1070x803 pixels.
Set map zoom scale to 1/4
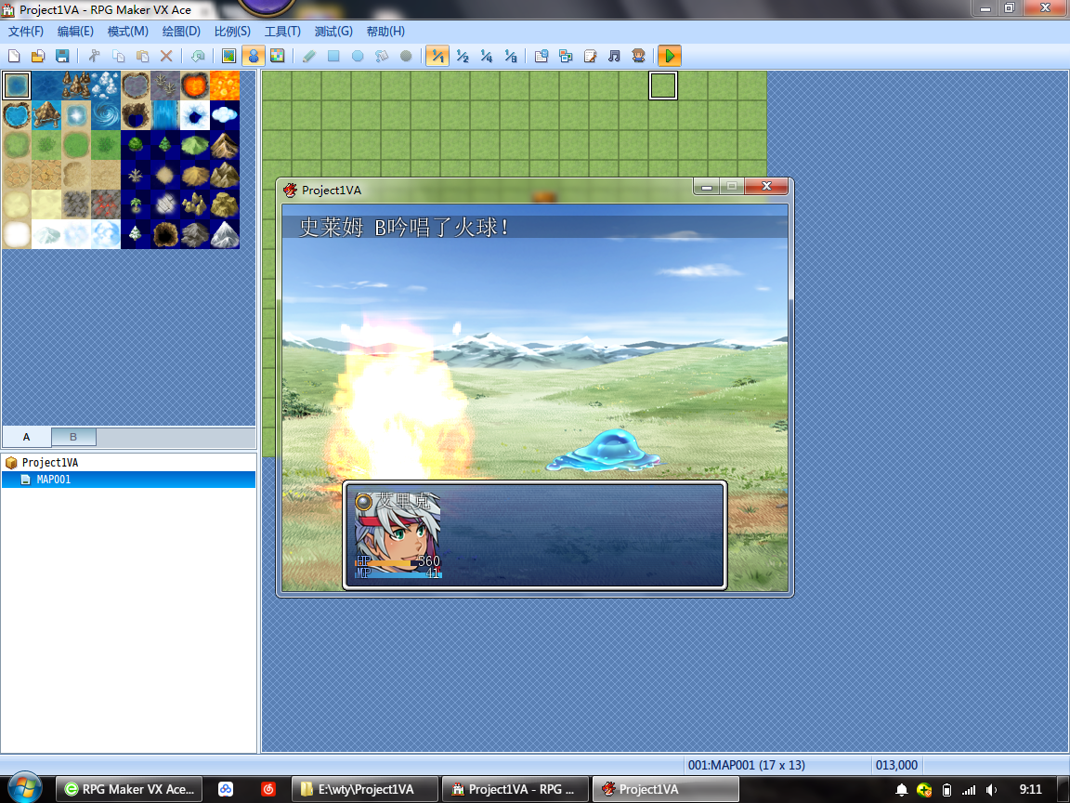pos(486,56)
